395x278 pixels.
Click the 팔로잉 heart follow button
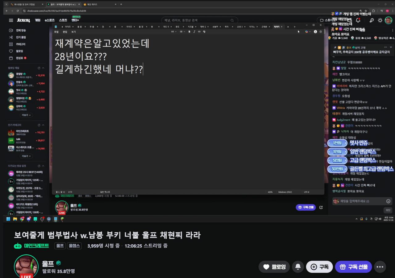point(274,267)
